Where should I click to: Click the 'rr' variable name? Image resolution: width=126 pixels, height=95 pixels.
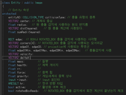[19, 69]
